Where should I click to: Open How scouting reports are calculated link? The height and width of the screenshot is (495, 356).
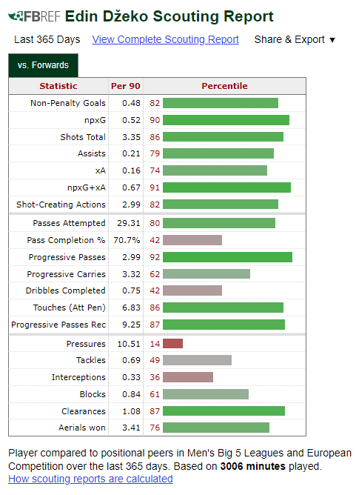coord(90,479)
